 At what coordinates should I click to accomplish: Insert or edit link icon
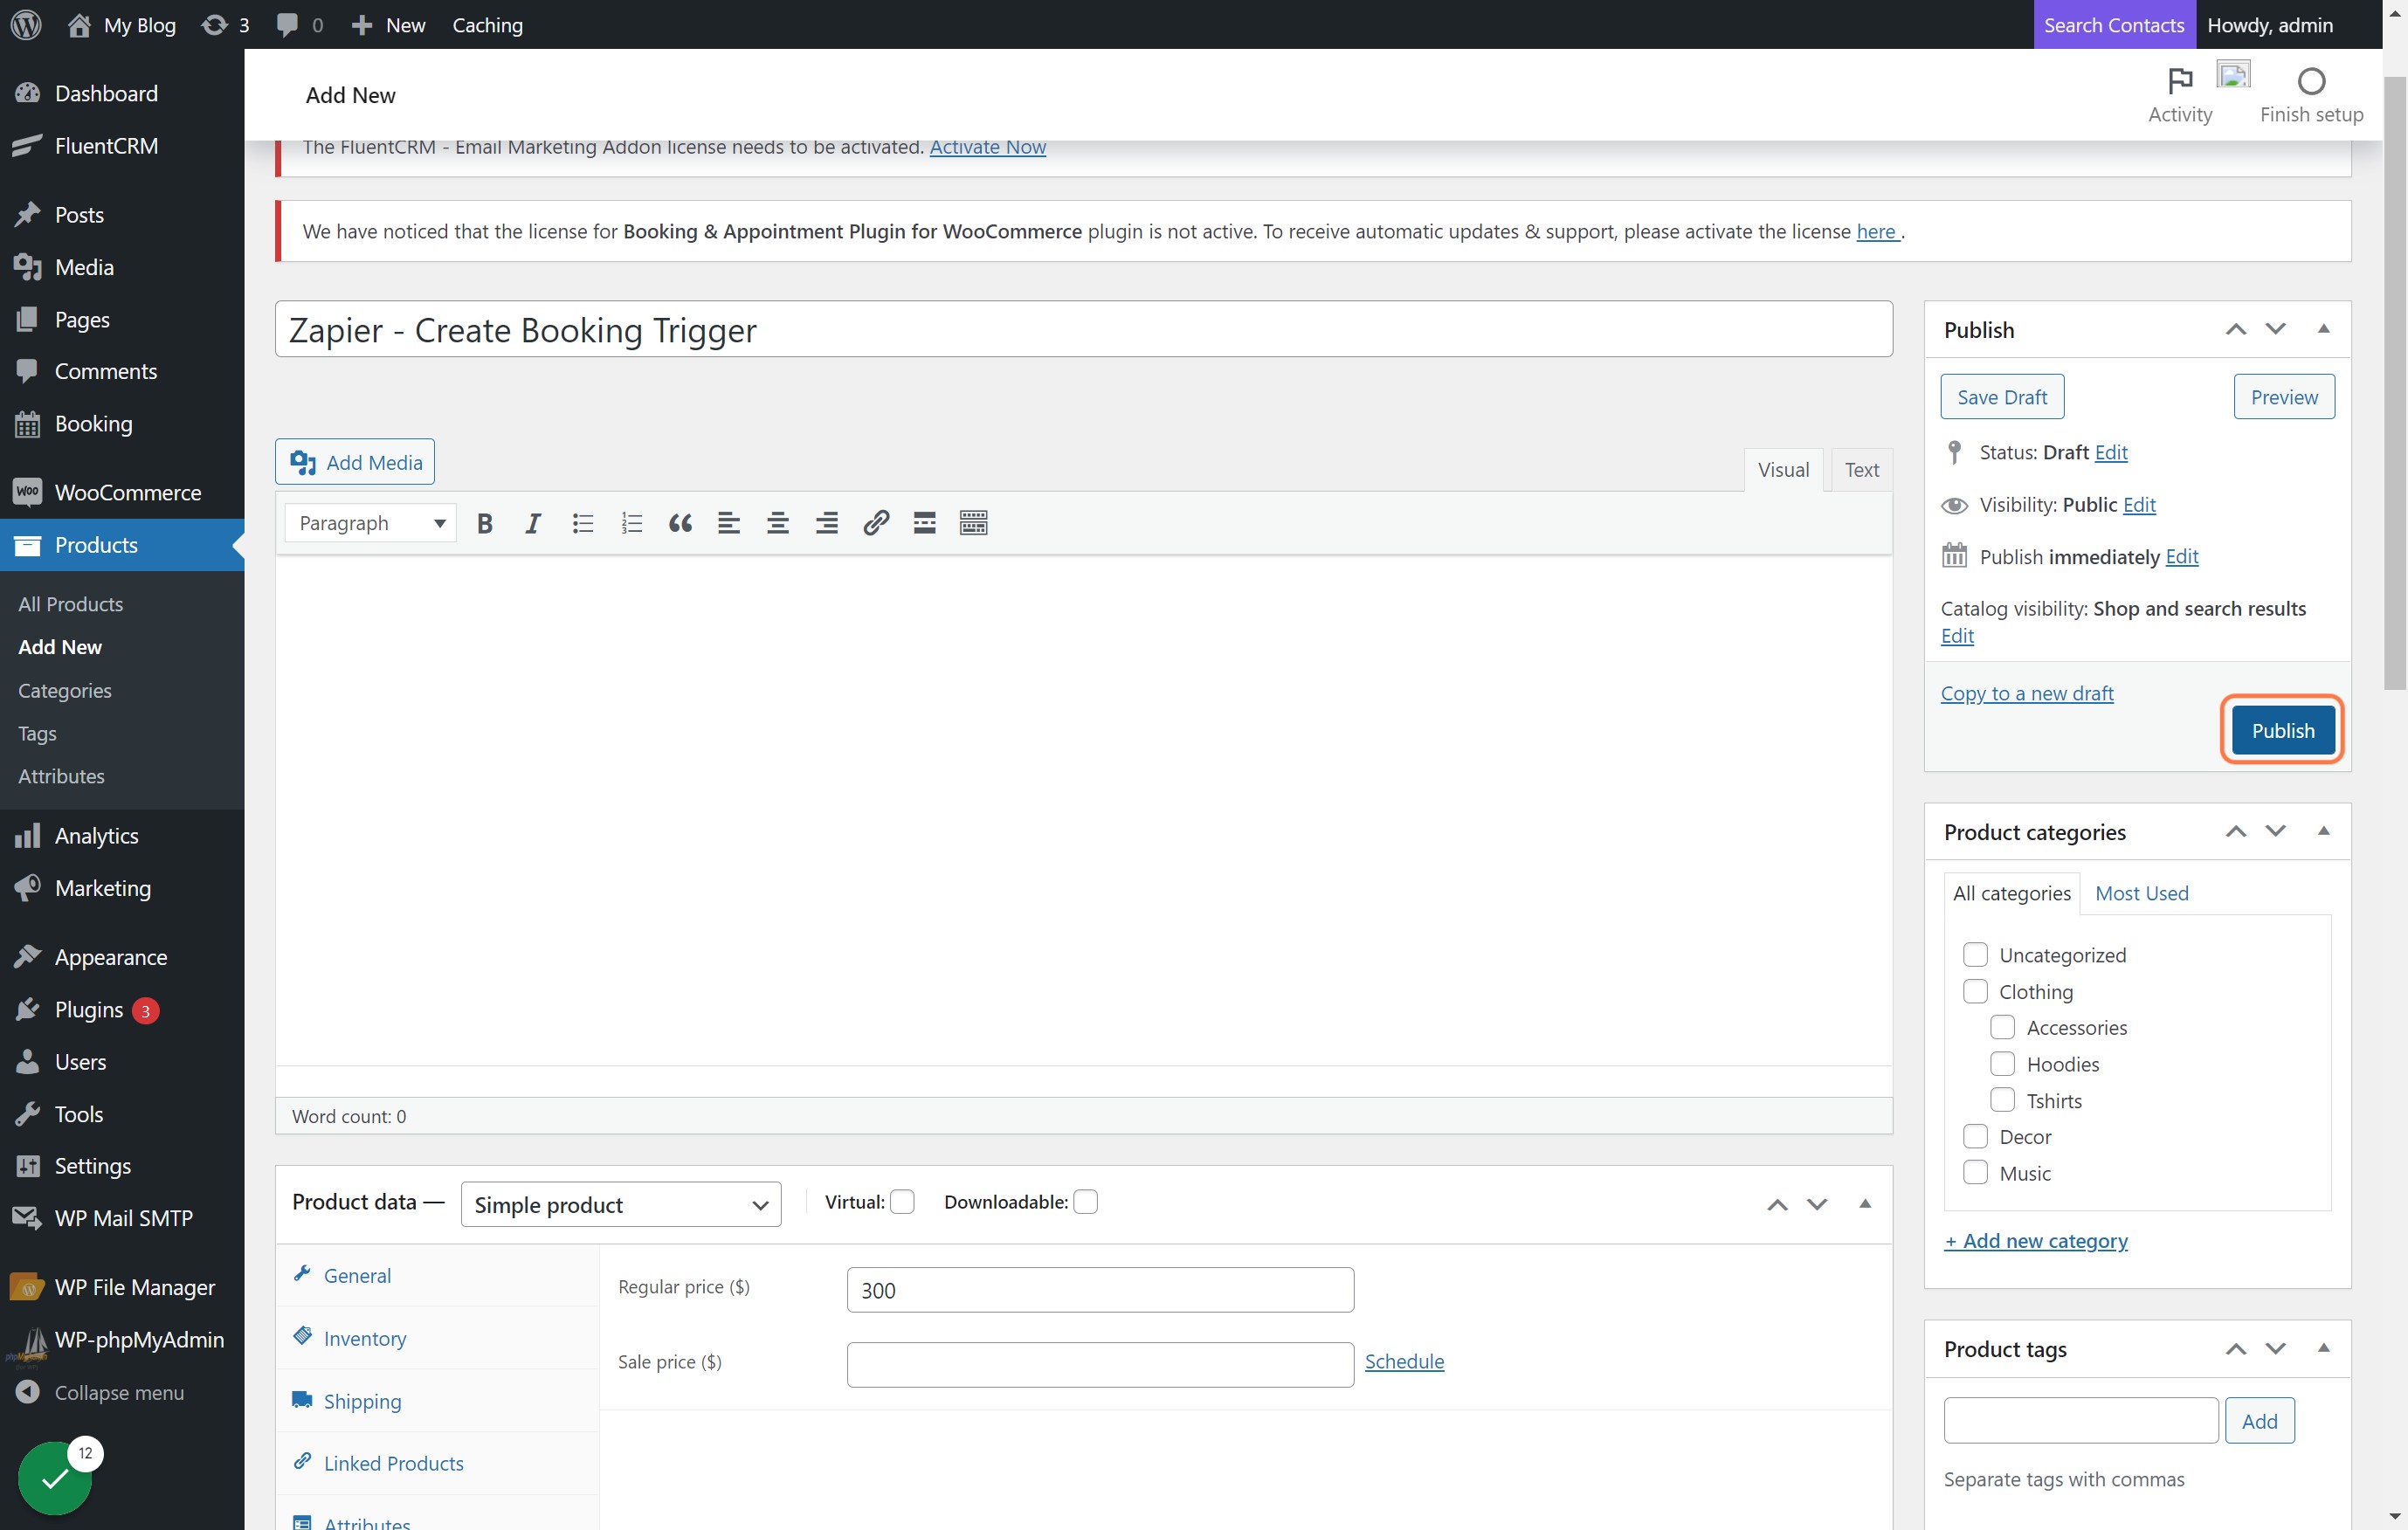pyautogui.click(x=876, y=523)
